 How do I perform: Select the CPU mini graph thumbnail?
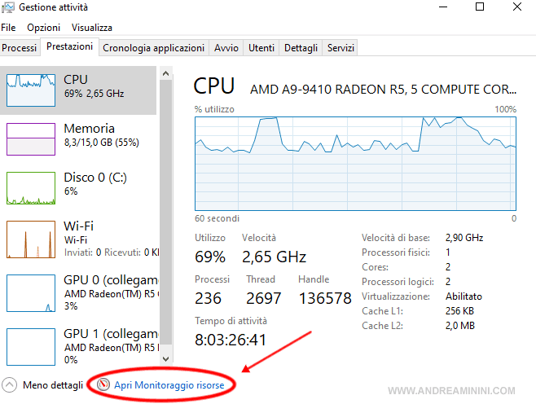coord(31,90)
